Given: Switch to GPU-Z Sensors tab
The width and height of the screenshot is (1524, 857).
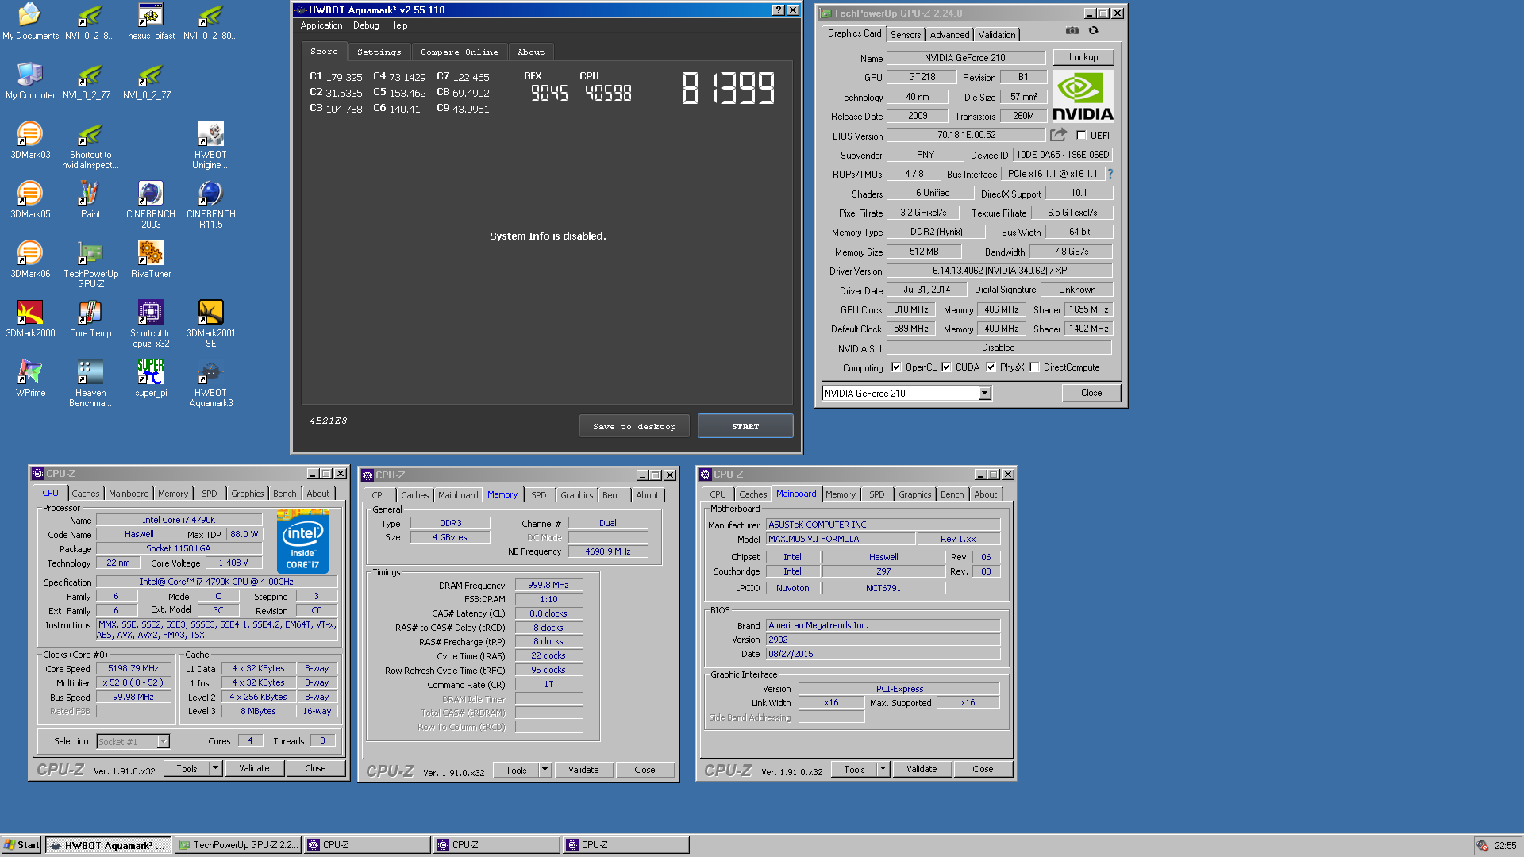Looking at the screenshot, I should (x=906, y=35).
